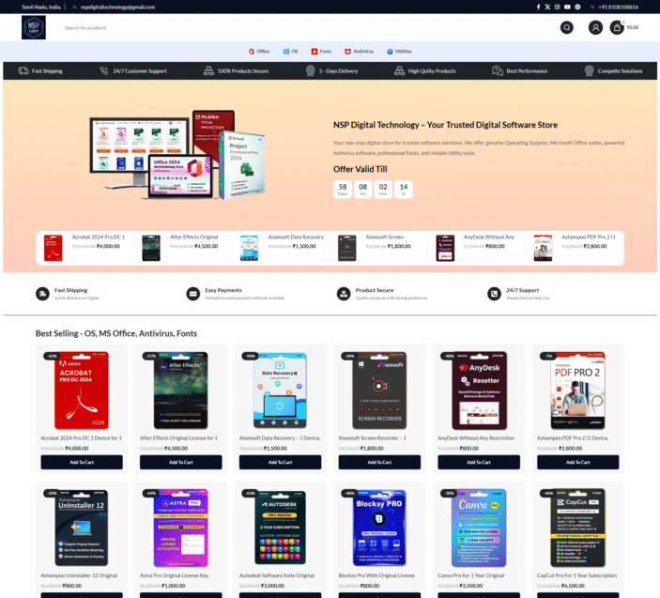660x598 pixels.
Task: Click hero banner software products image
Action: click(177, 155)
